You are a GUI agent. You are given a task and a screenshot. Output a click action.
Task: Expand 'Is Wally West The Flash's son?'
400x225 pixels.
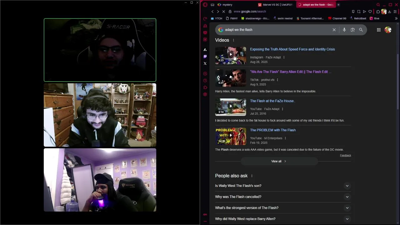pos(283,186)
